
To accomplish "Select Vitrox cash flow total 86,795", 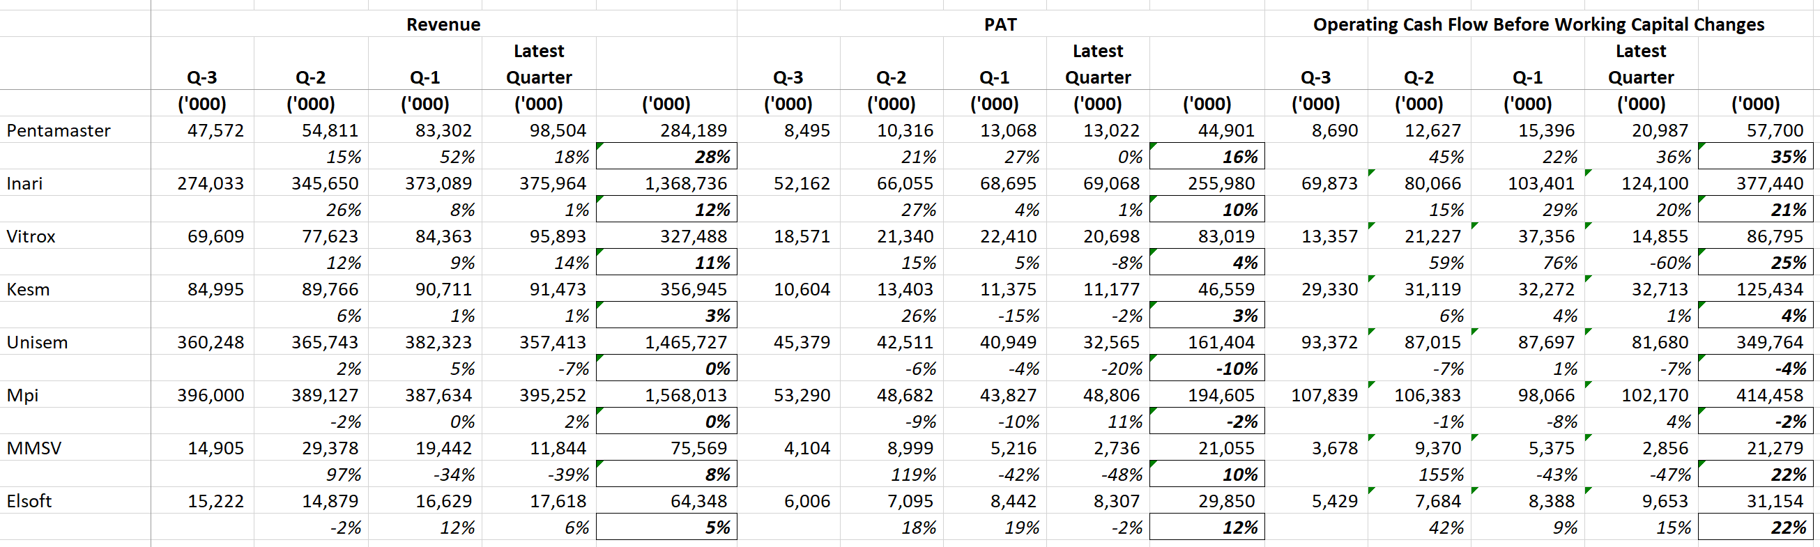I will tap(1775, 237).
